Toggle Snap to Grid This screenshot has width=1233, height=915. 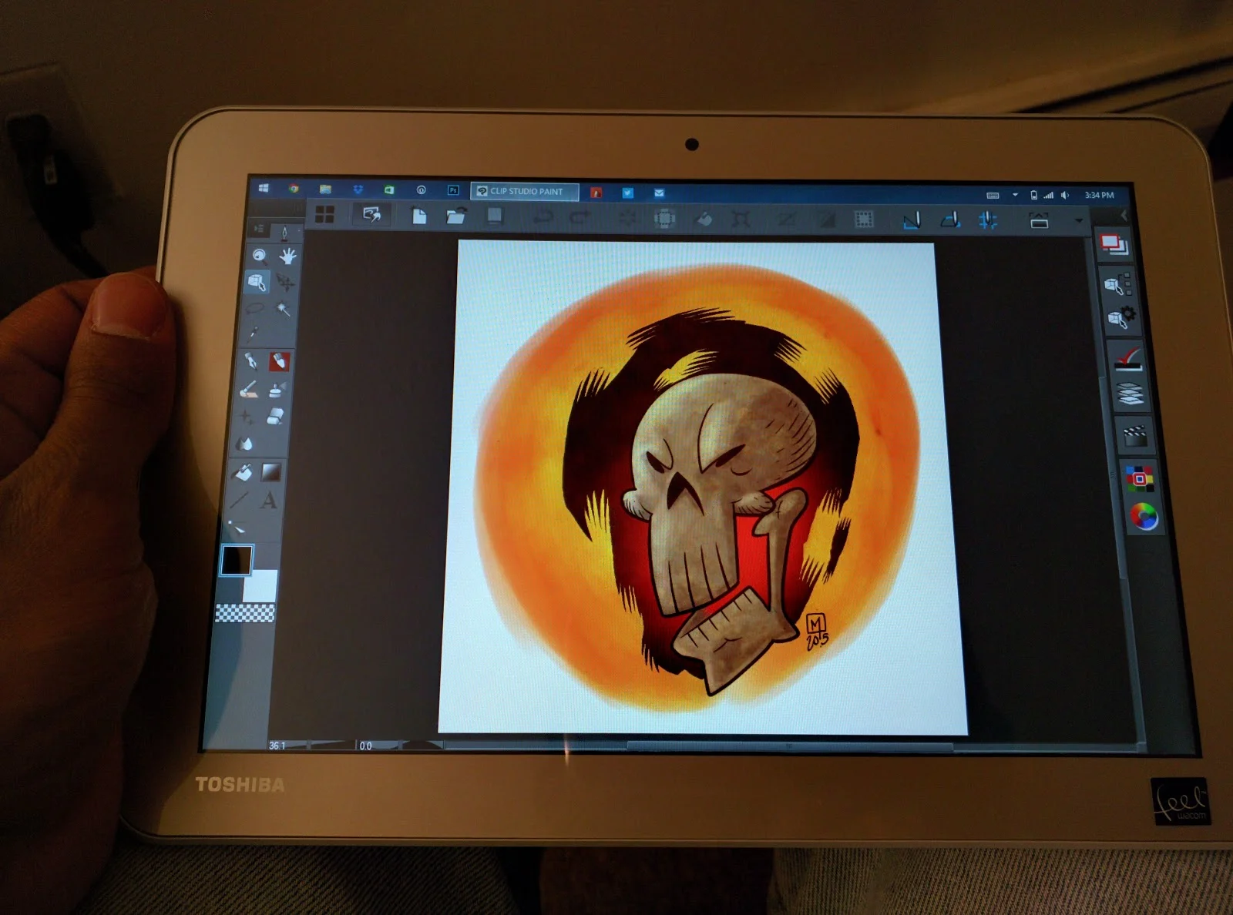point(988,221)
